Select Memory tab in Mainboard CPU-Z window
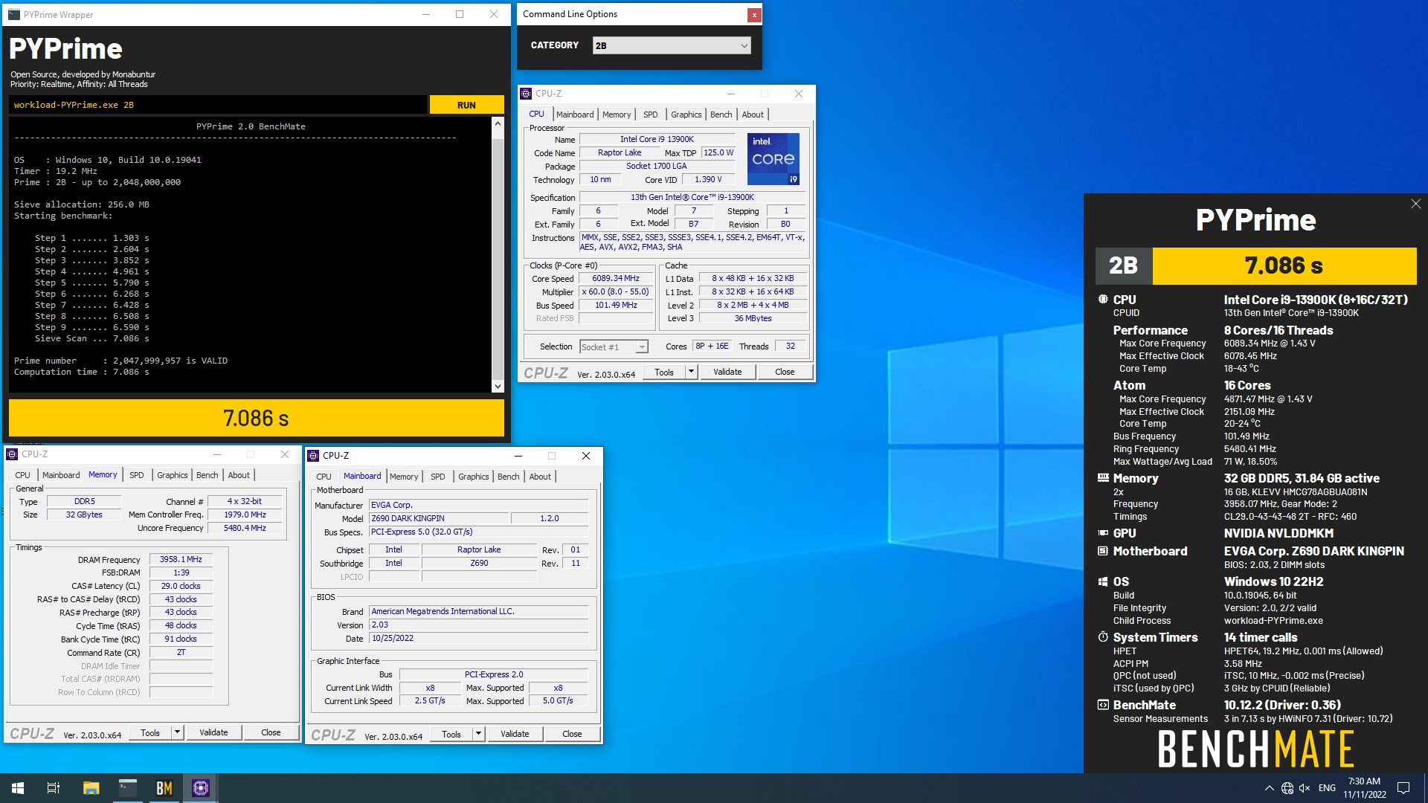The image size is (1428, 803). [404, 477]
